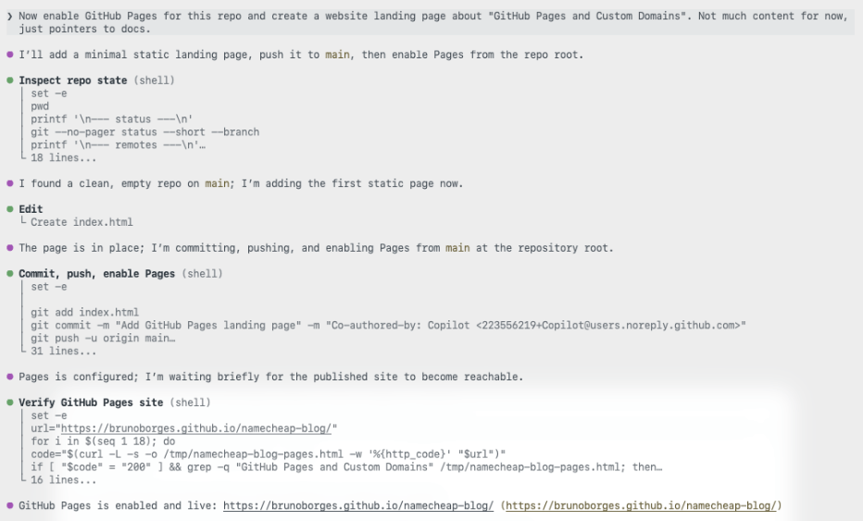The image size is (863, 521).
Task: Click the 'Commit, push, enable Pages' heading
Action: coord(97,273)
